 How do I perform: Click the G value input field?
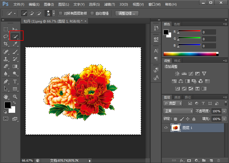coord(209,39)
